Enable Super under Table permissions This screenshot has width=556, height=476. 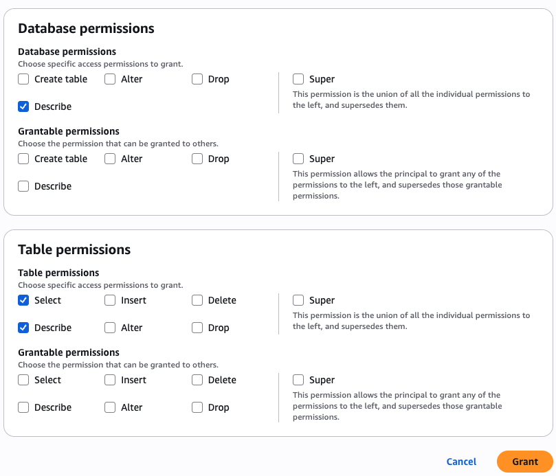point(298,300)
